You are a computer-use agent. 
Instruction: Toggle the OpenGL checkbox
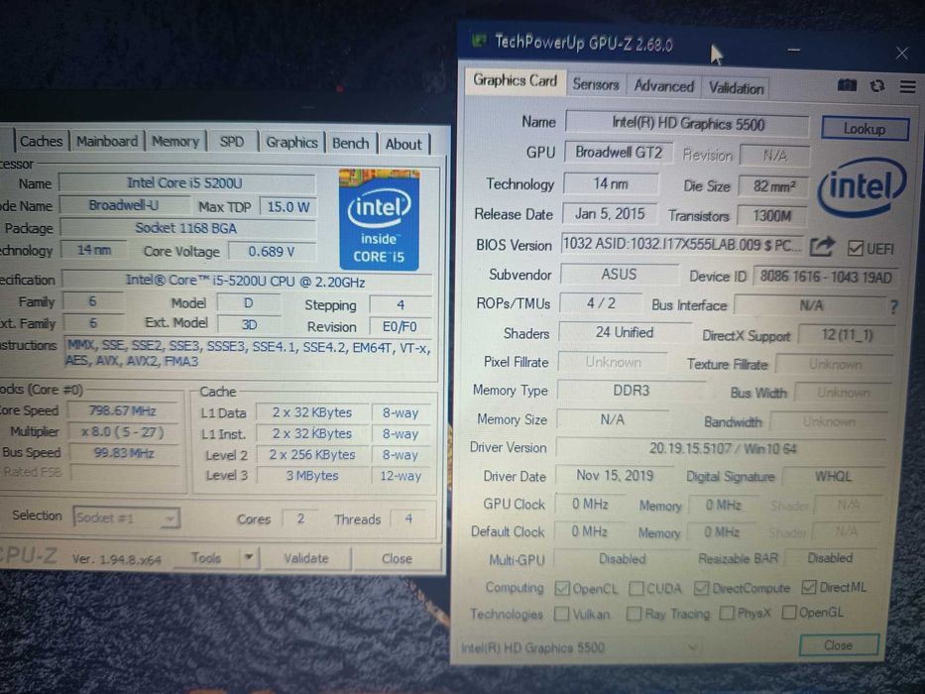click(x=789, y=613)
